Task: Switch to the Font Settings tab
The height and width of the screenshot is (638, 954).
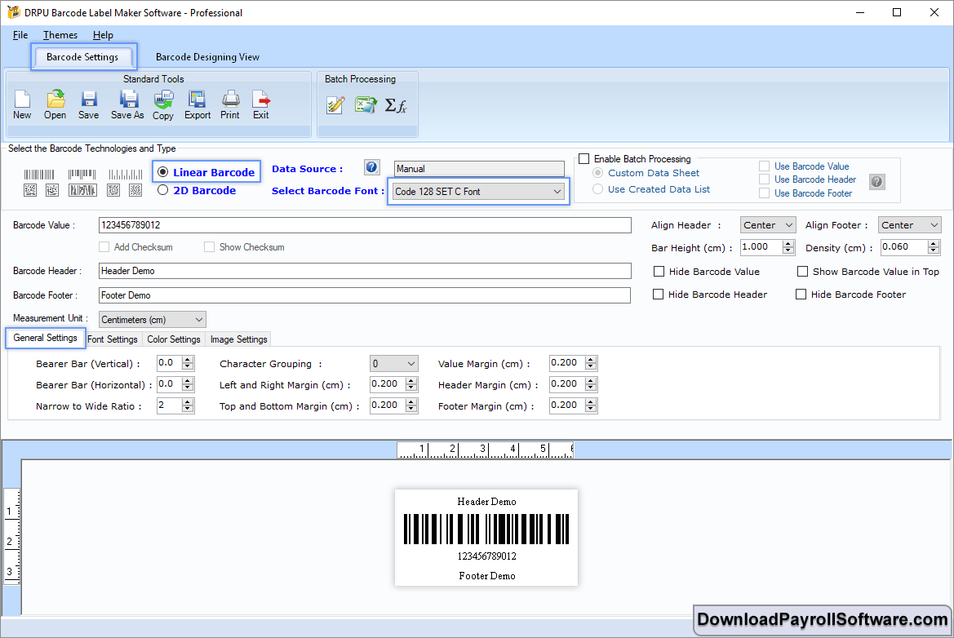Action: pos(113,339)
